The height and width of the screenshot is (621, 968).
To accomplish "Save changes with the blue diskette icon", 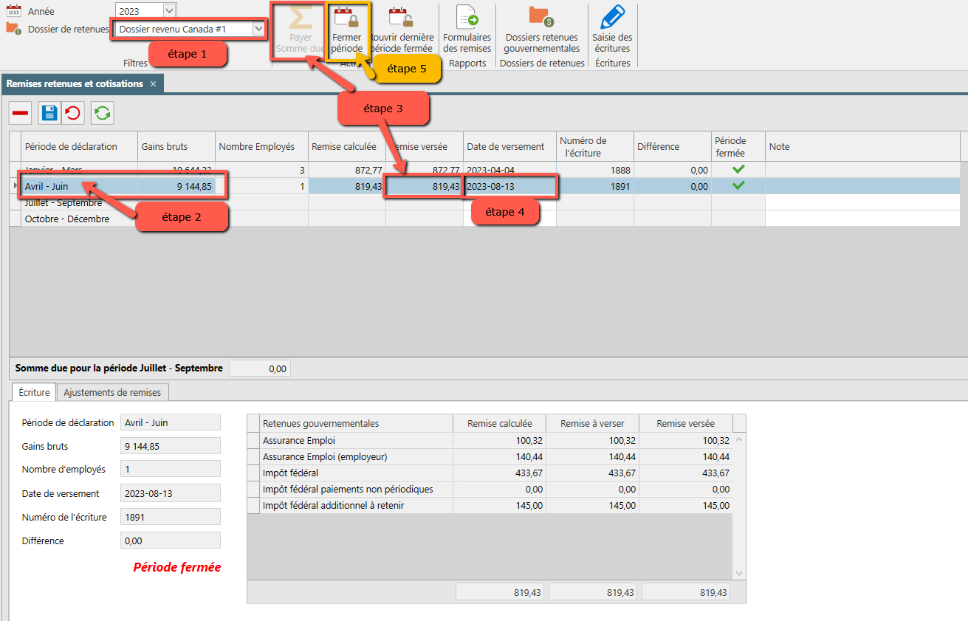I will (49, 113).
